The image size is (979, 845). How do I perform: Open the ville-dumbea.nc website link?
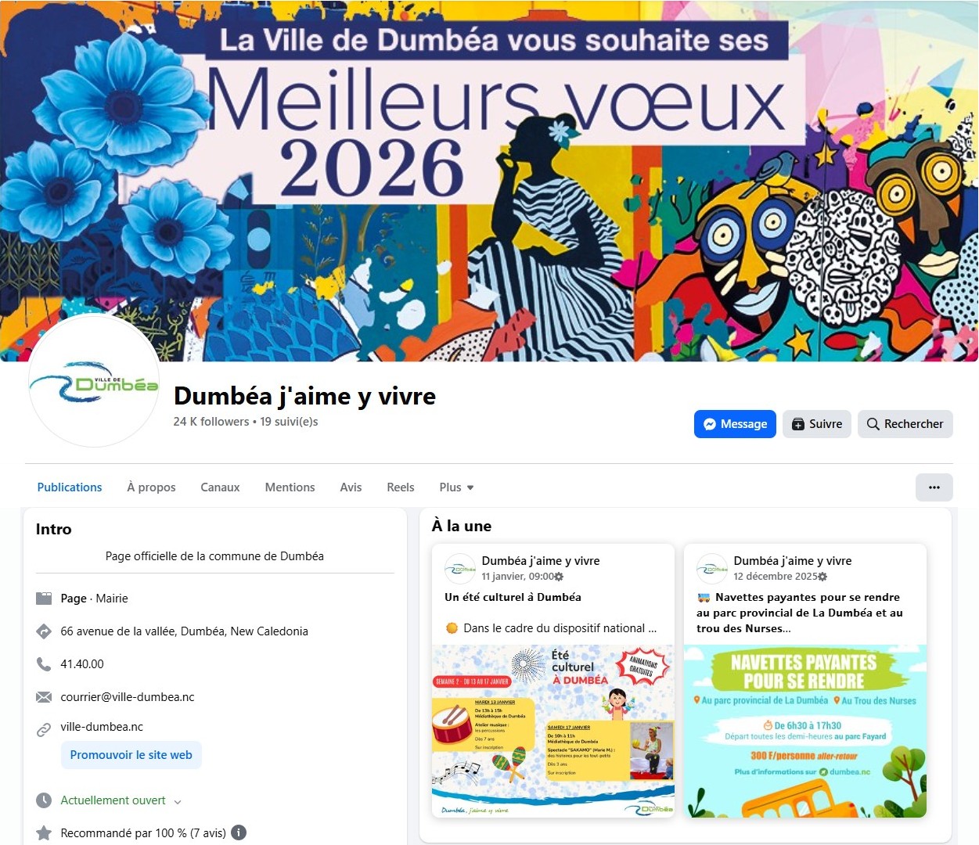click(102, 726)
